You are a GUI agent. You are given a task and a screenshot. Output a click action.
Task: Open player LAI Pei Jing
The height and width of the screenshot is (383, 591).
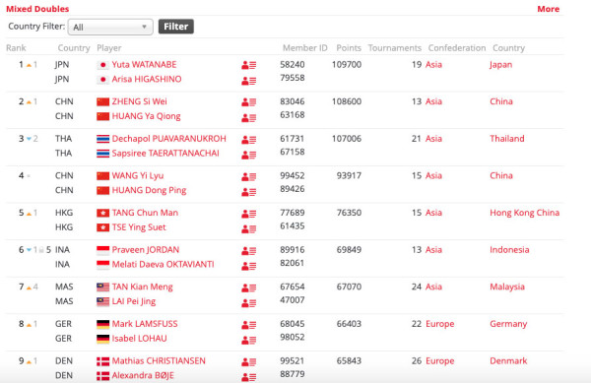tap(134, 301)
